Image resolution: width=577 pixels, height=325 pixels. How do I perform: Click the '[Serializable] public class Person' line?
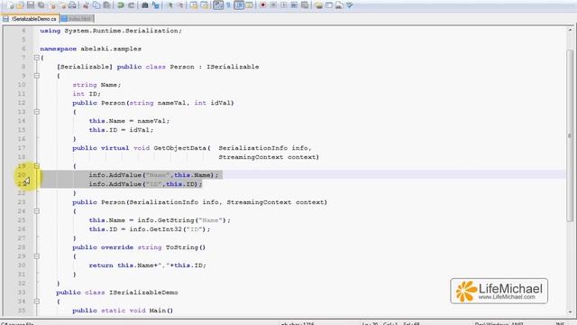click(158, 67)
